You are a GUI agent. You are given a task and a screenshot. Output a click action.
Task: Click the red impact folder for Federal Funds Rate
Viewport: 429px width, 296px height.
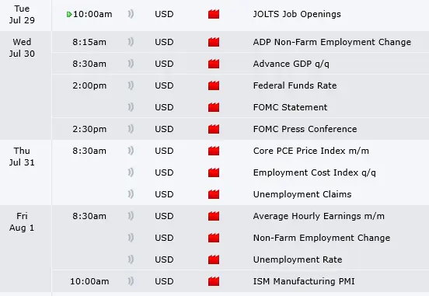tap(214, 85)
